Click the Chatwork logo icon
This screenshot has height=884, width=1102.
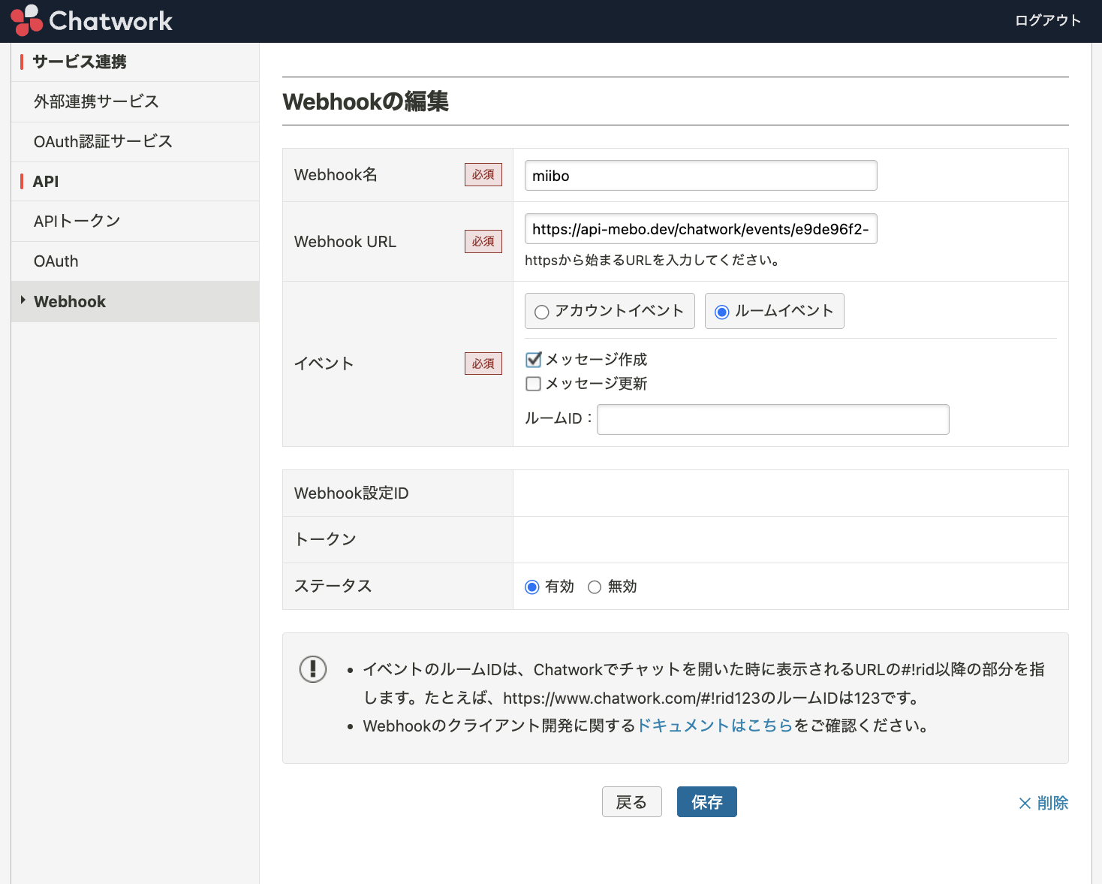coord(26,20)
